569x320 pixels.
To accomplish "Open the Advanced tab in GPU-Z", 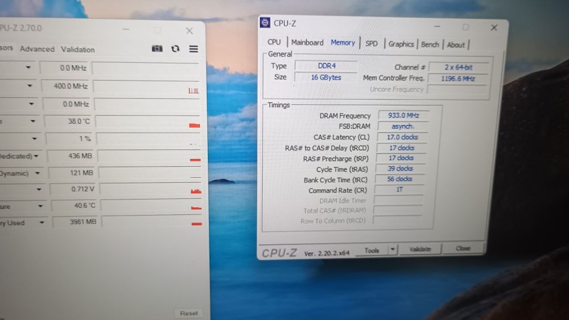I will click(x=37, y=49).
